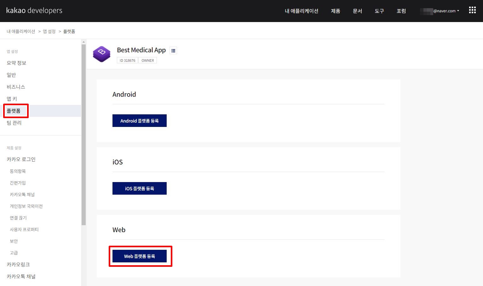Click the Web section heading
The width and height of the screenshot is (483, 286).
pos(119,230)
